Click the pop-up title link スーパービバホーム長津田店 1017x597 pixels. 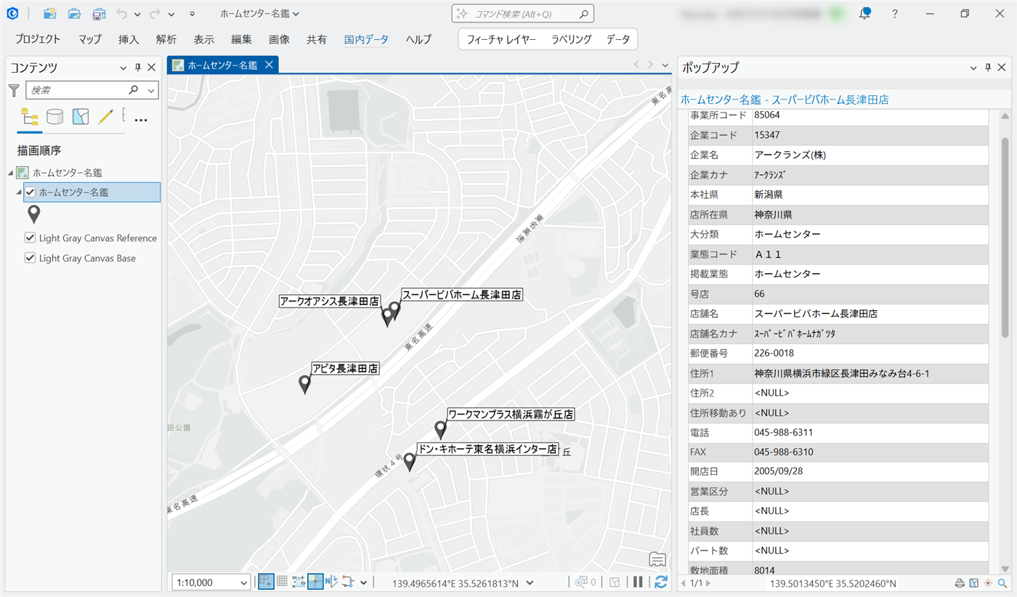(785, 99)
